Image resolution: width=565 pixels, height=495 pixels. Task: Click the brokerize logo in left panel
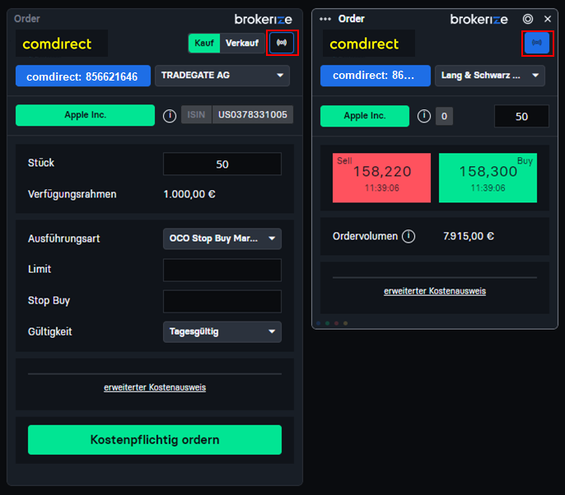pos(263,19)
